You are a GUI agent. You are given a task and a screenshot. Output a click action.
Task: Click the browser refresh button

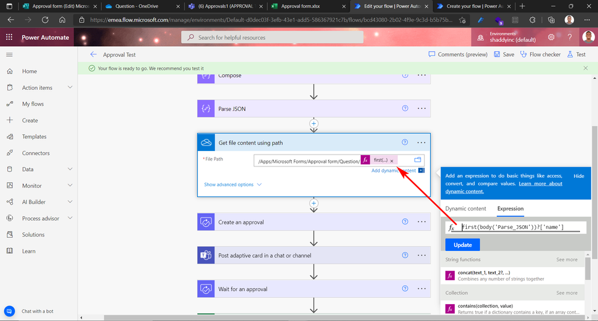(x=45, y=20)
